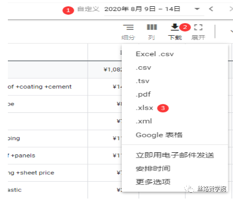The width and height of the screenshot is (233, 199).
Task: Open 更多选项 more options
Action: pos(153,182)
